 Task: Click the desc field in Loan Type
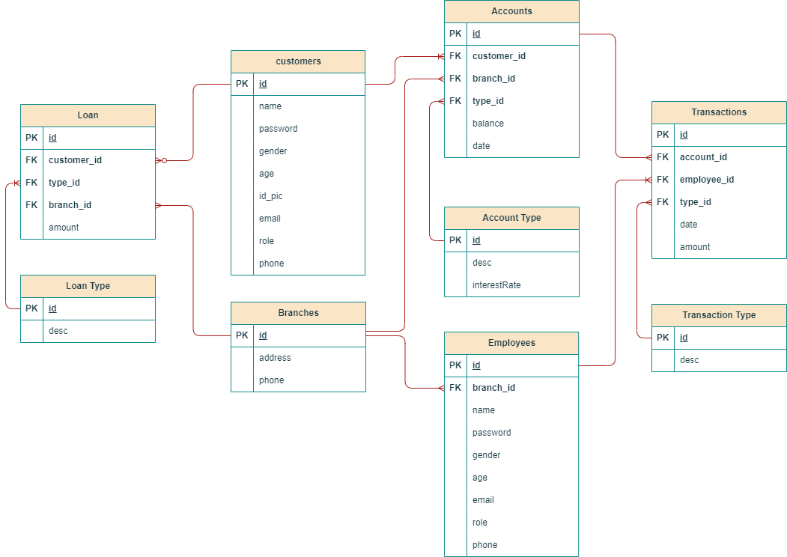click(x=58, y=331)
